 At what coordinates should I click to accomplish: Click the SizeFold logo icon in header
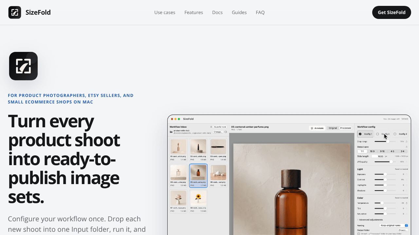pyautogui.click(x=15, y=12)
